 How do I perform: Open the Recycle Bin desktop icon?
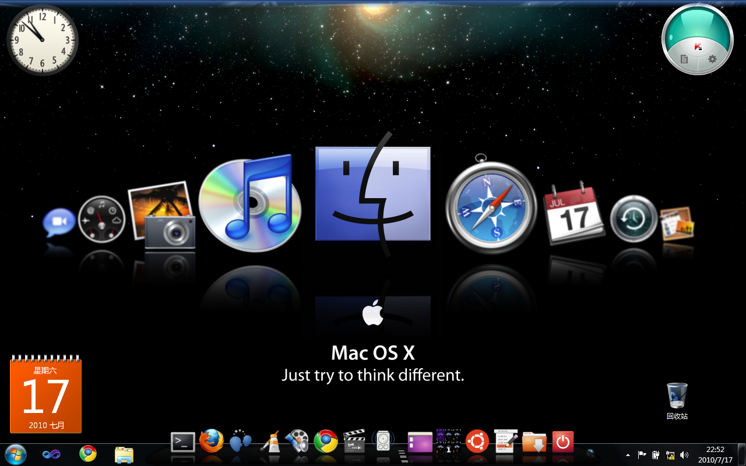677,401
